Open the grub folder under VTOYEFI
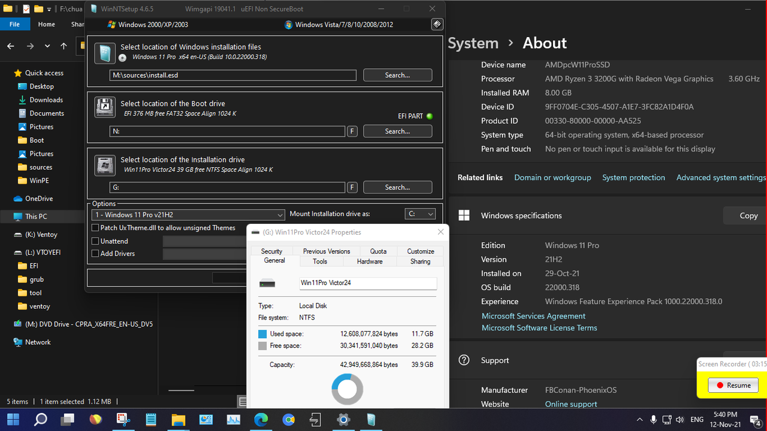767x431 pixels. (x=31, y=280)
